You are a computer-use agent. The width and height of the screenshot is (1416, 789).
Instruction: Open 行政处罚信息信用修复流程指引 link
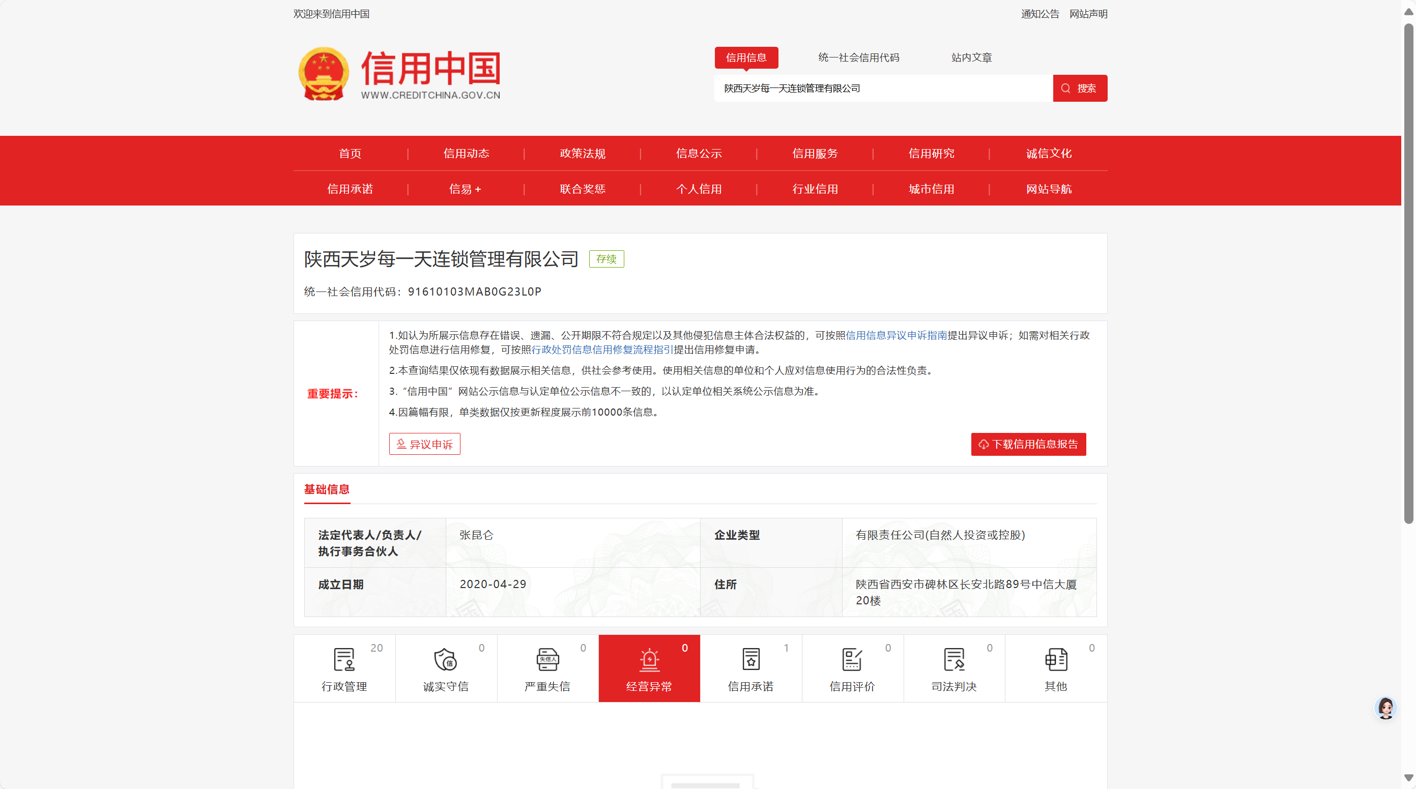coord(602,349)
